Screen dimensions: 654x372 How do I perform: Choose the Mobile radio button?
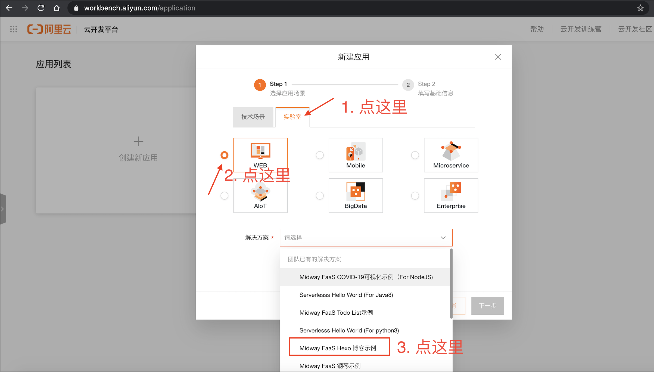coord(320,155)
